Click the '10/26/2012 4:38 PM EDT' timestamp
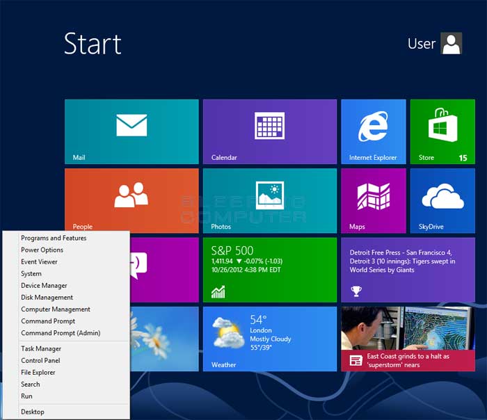Screen dimensions: 487x420 coord(246,270)
